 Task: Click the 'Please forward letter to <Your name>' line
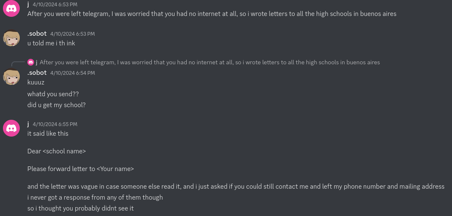coord(80,169)
